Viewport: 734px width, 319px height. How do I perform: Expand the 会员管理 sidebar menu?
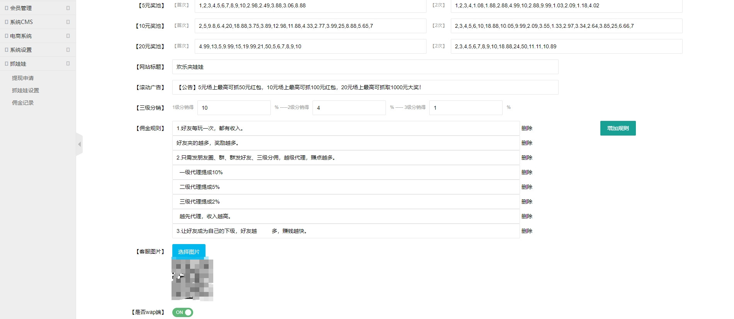38,8
